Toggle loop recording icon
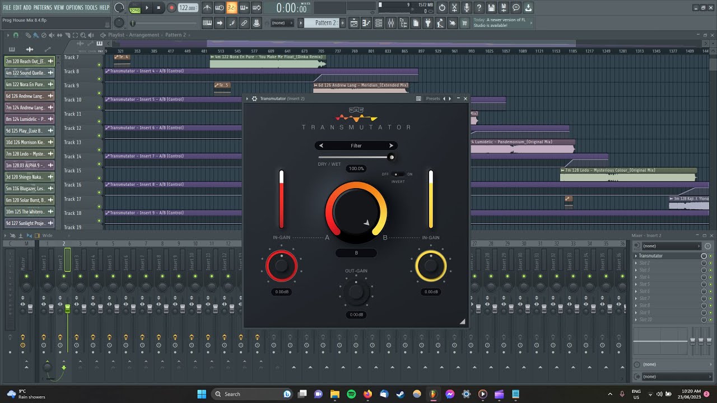Viewport: 717px width, 403px height. (257, 8)
